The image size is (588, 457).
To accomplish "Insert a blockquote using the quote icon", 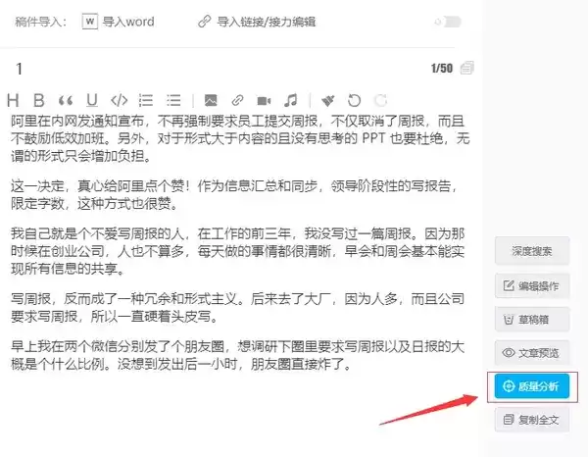I will (66, 100).
